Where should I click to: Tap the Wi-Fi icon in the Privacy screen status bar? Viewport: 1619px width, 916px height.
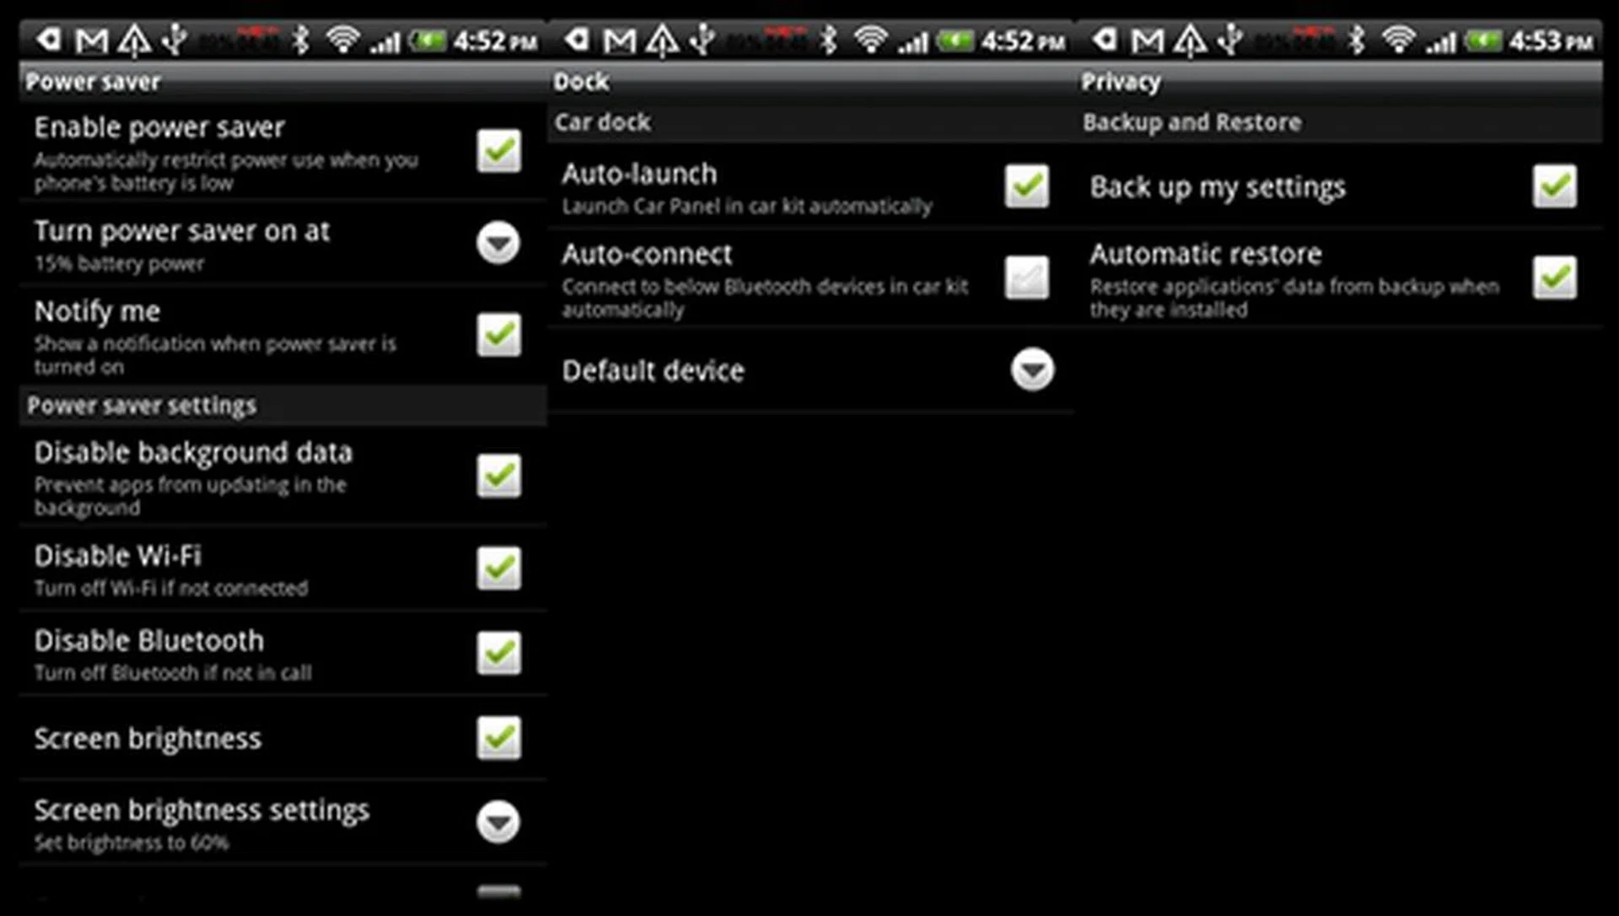[x=1399, y=40]
